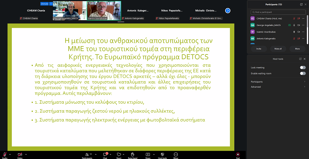Click the Raise hand icon

point(132,154)
